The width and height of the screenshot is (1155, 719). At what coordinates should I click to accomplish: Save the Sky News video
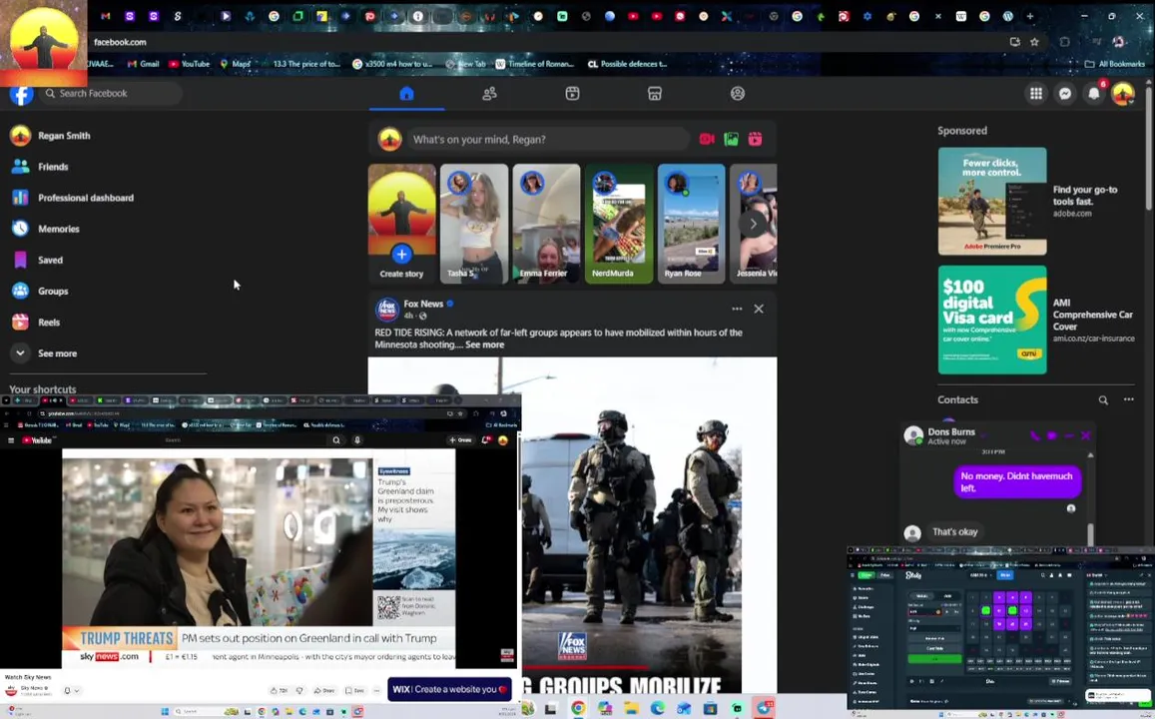pos(355,691)
